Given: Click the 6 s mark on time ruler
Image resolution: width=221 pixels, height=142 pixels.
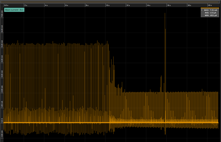Looking at the screenshot, I should pos(67,6).
